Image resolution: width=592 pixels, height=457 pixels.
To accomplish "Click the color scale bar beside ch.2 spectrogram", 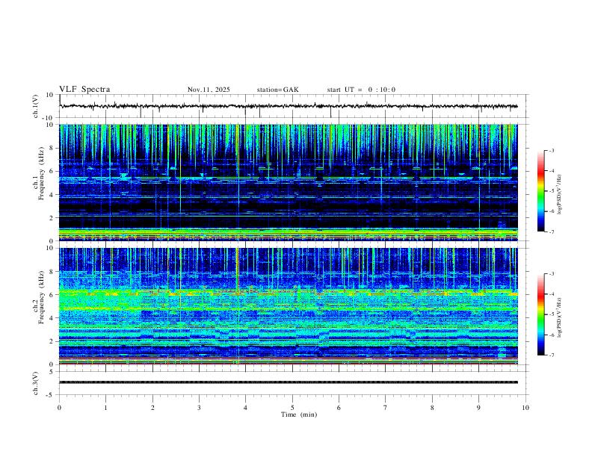I will (540, 314).
